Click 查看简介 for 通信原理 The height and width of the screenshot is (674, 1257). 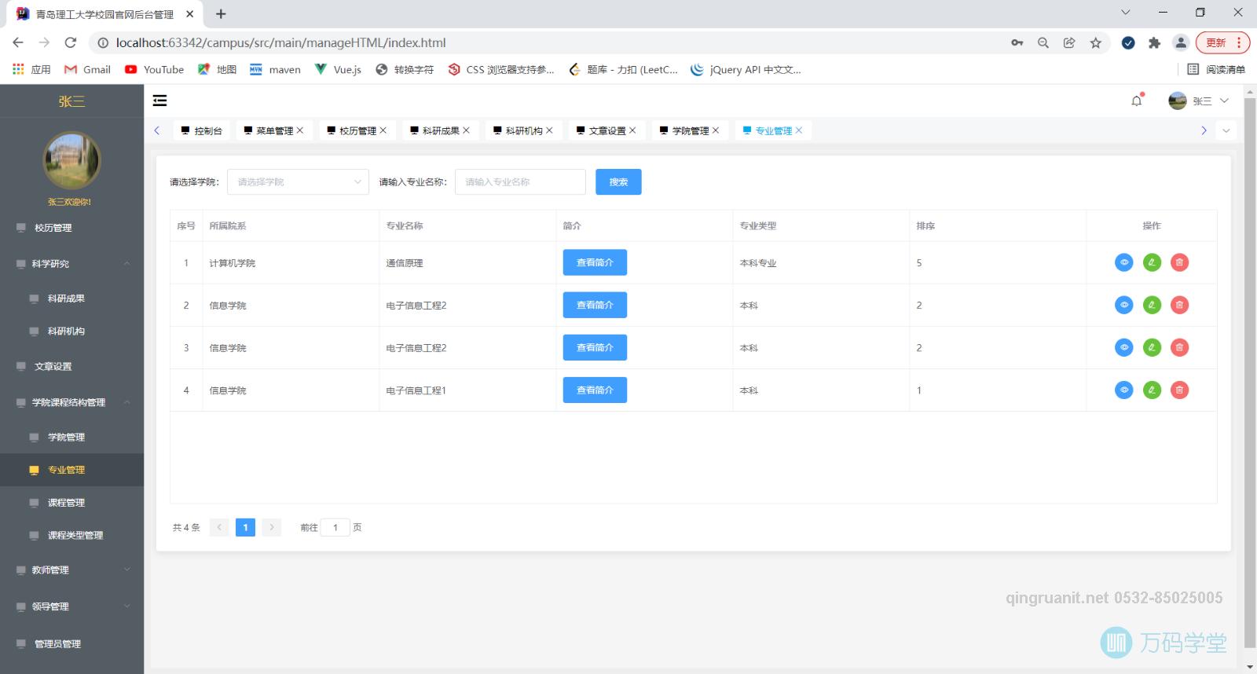click(595, 262)
